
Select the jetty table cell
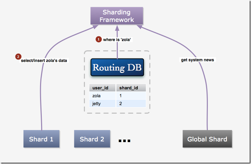[102, 103]
